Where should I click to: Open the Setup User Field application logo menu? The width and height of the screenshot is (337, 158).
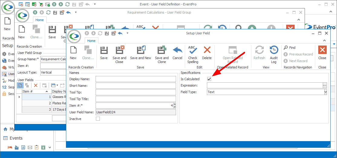74,36
